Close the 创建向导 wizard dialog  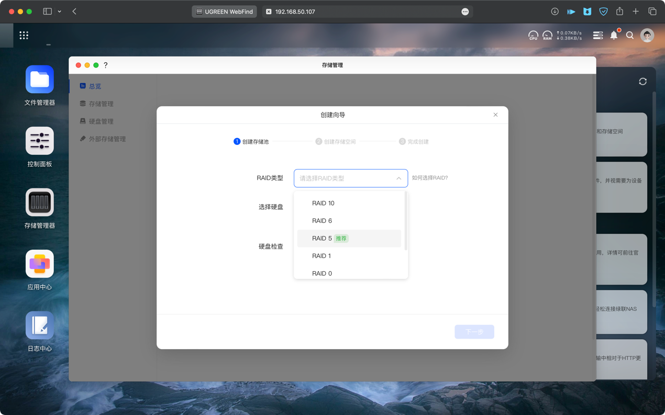(x=495, y=115)
